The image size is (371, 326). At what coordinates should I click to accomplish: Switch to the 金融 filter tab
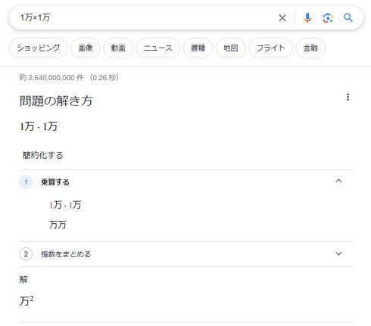[x=310, y=48]
